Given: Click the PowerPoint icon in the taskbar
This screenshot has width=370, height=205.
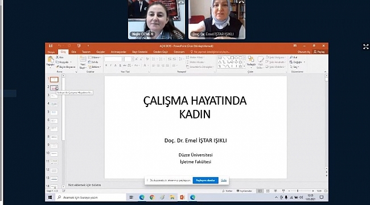Looking at the screenshot, I should click(x=182, y=198).
